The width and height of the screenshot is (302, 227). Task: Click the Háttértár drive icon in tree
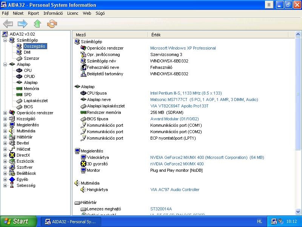click(x=12, y=137)
